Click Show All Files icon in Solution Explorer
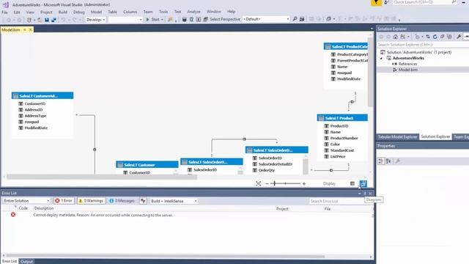469x264 pixels. click(449, 37)
